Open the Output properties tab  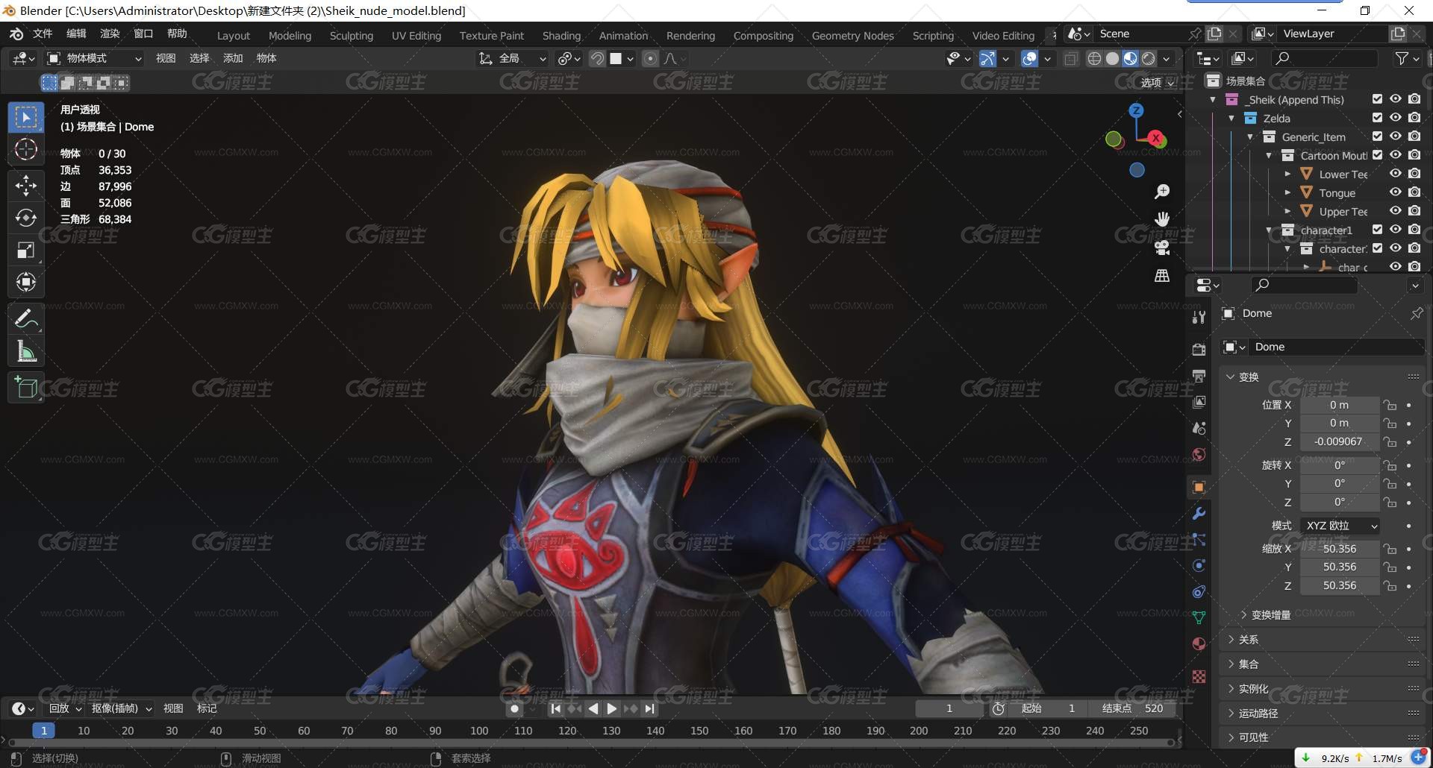(1199, 376)
